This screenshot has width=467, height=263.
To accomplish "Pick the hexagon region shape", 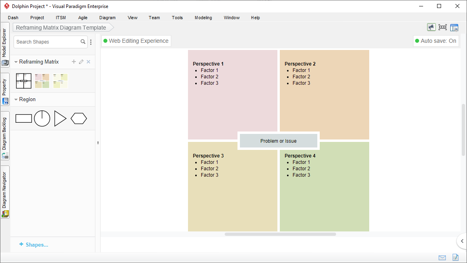I will (79, 118).
